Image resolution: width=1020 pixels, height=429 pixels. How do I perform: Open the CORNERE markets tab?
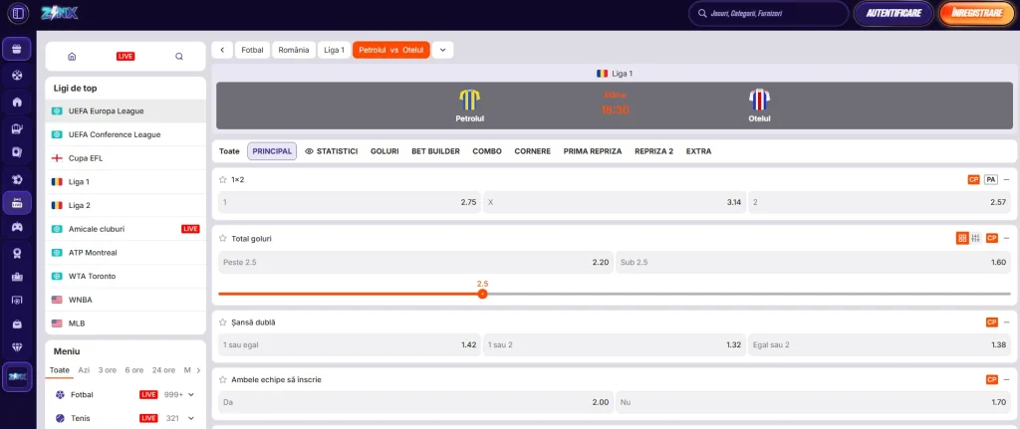(x=533, y=151)
